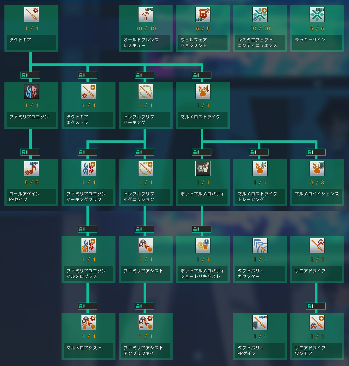The height and width of the screenshot is (366, 349).
Task: Click the マルメロアシスト skill icon
Action: click(88, 322)
